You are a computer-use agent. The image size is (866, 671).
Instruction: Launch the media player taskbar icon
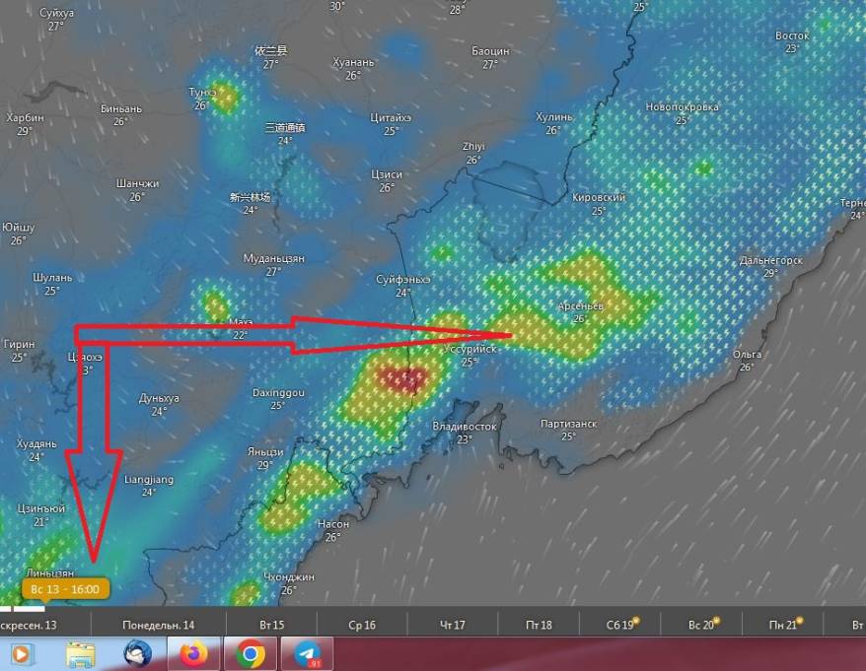pyautogui.click(x=24, y=653)
